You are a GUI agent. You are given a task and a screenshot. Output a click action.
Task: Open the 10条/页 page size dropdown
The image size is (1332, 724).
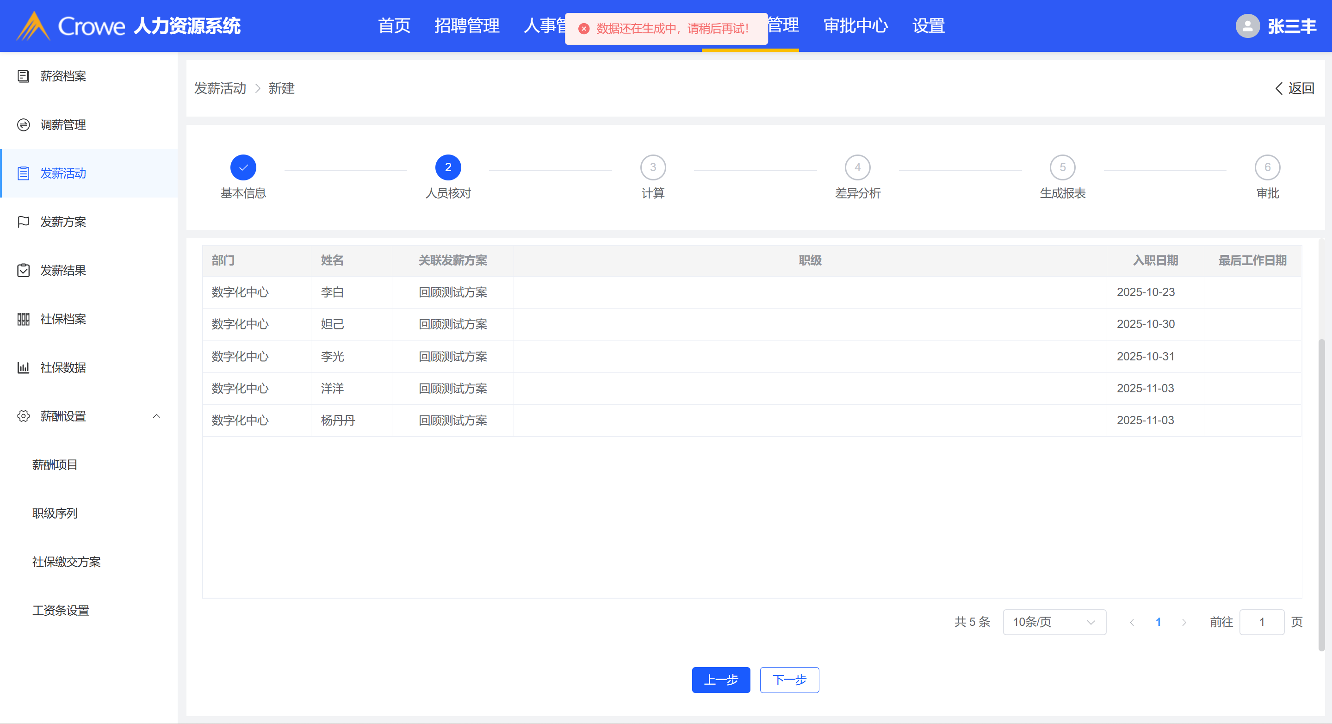pos(1054,622)
